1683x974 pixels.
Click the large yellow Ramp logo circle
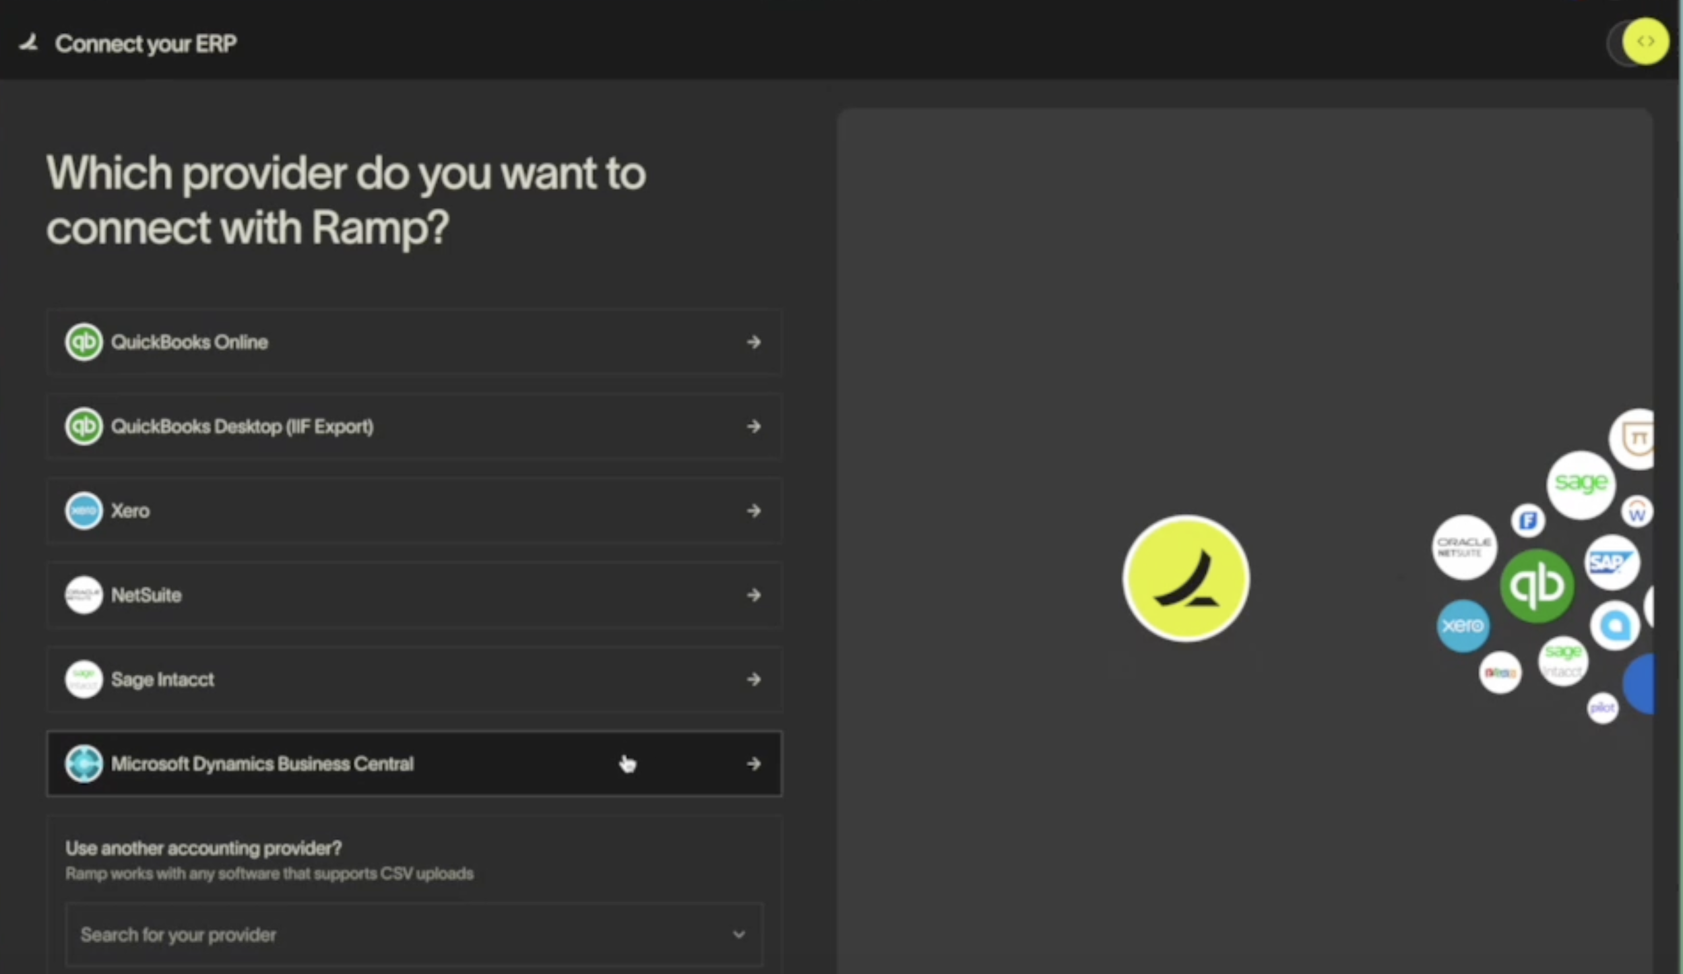coord(1186,578)
